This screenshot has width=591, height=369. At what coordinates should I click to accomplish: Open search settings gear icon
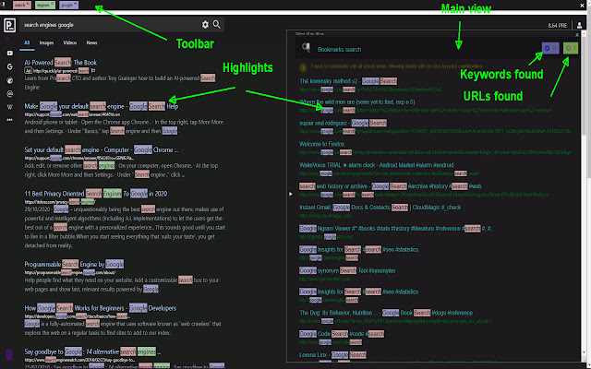coord(205,25)
